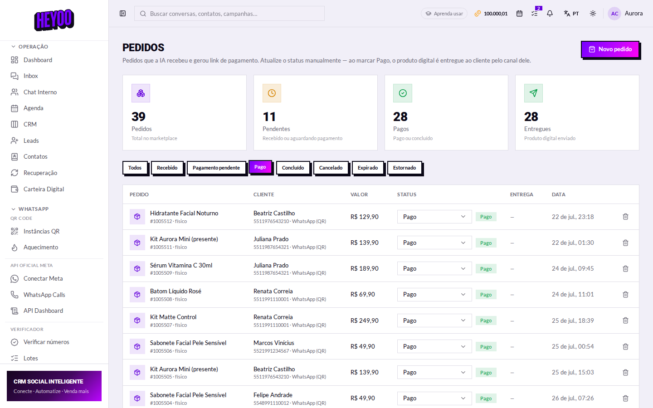
Task: Open status dropdown for Sérum Vitamina C
Action: [x=434, y=268]
